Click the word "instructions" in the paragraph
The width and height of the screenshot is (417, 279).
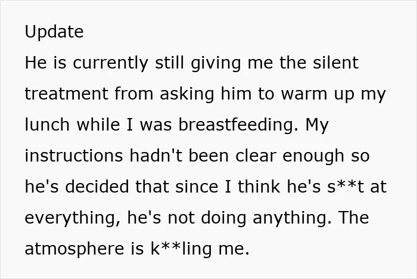74,156
